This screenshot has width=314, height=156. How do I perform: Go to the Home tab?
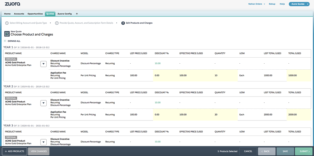point(7,14)
